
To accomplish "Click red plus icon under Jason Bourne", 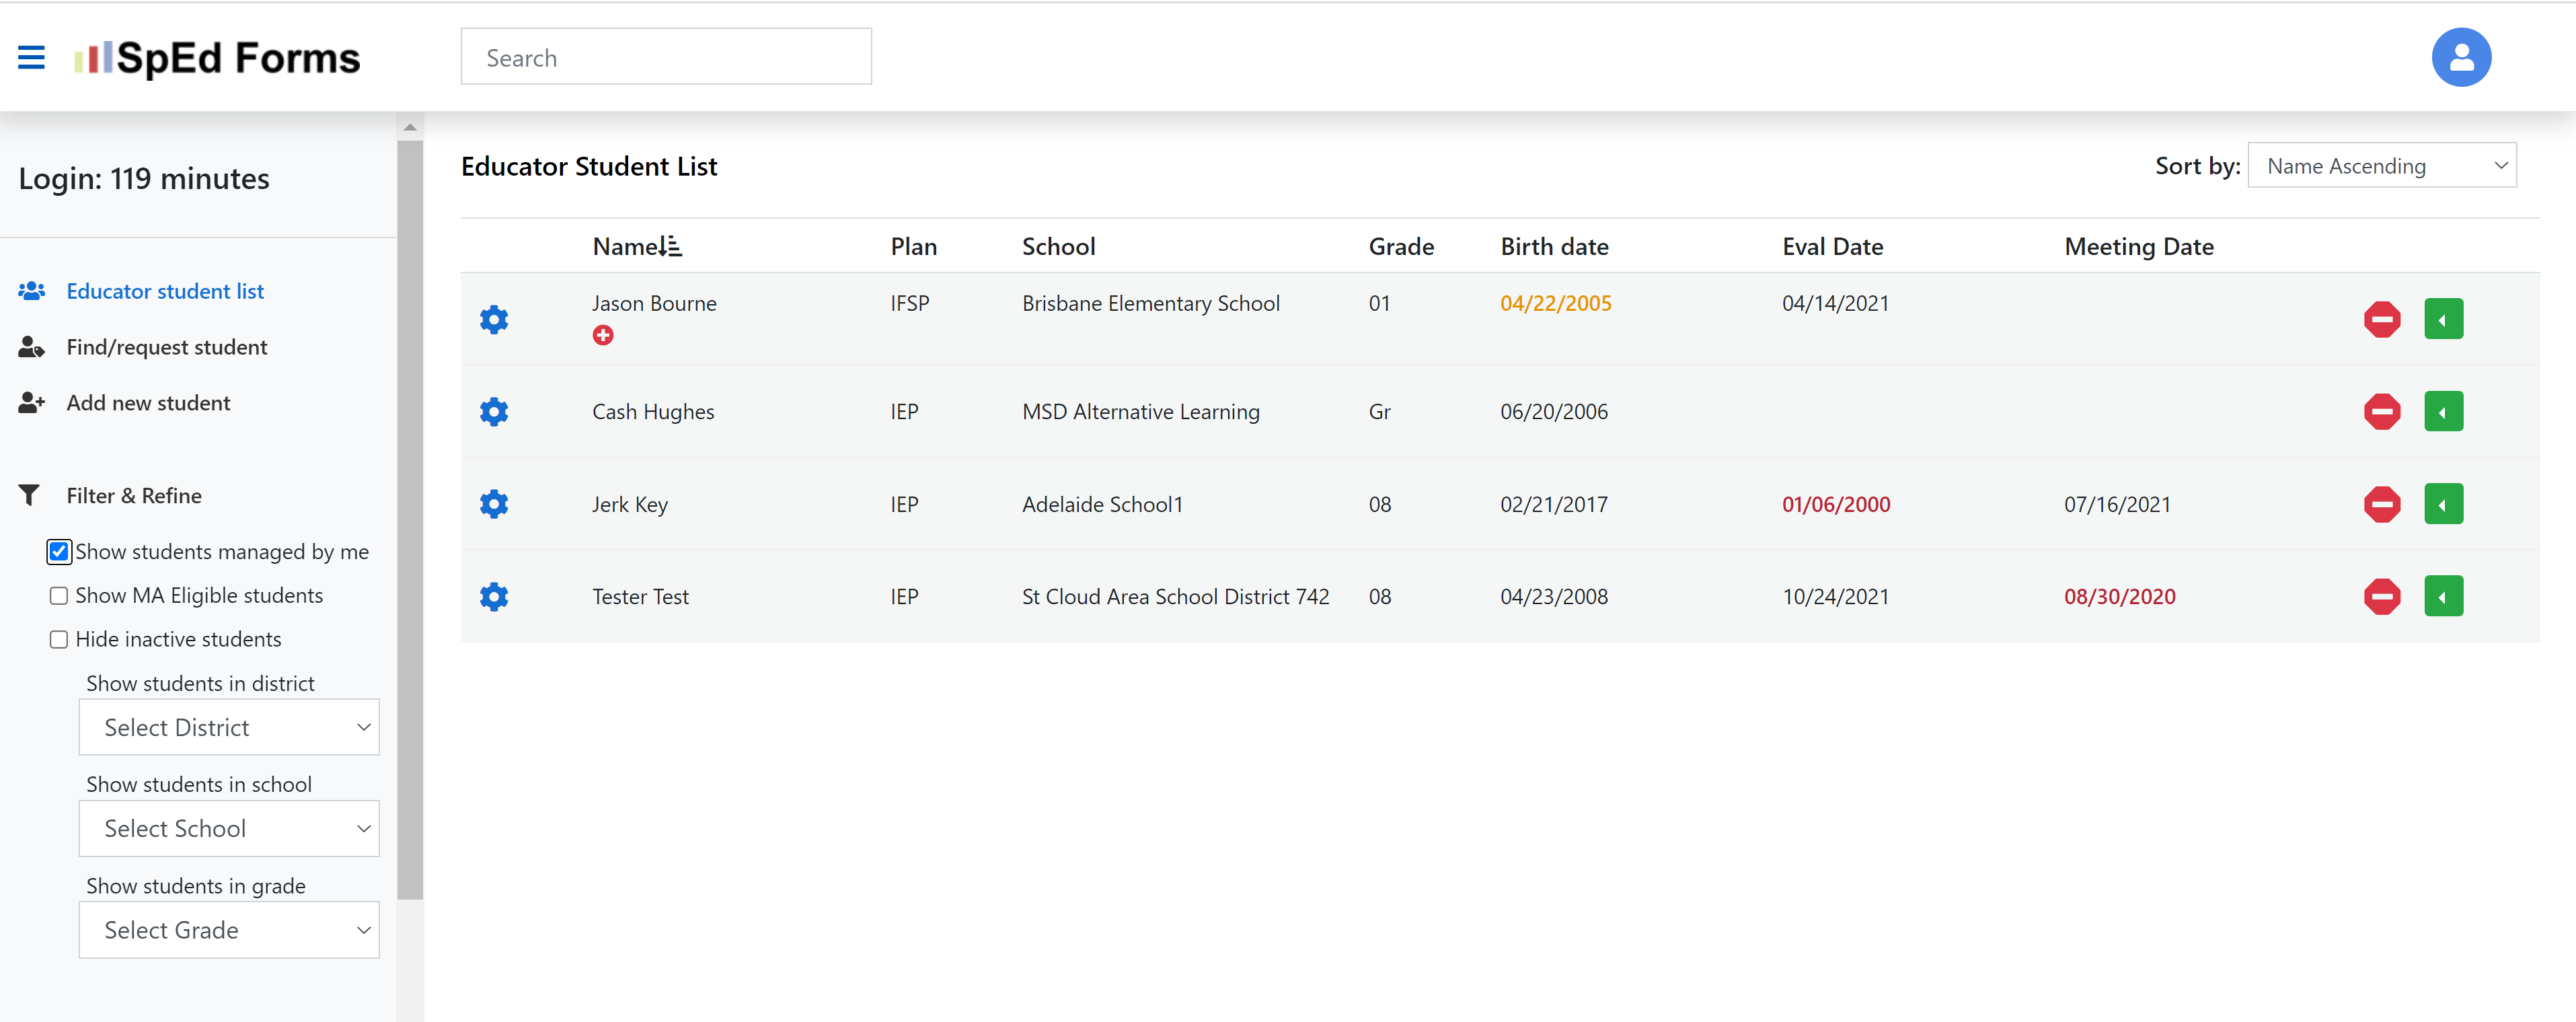I will pos(603,336).
